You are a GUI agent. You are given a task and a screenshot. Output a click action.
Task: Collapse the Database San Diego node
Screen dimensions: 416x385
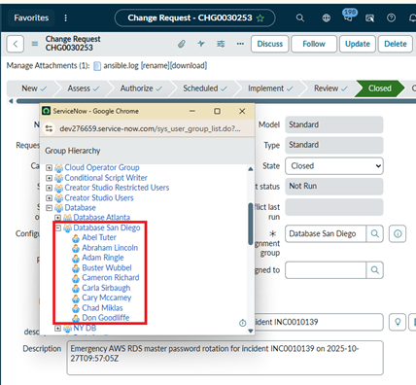[x=58, y=228]
